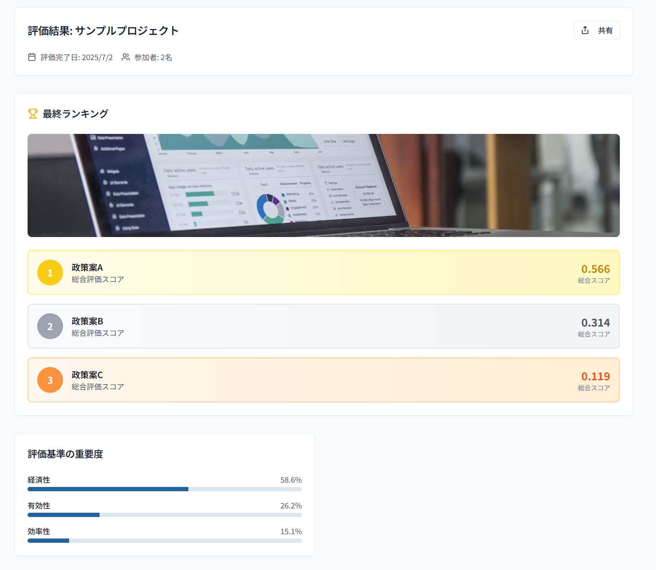Click the 26.2% value
The width and height of the screenshot is (656, 570).
pyautogui.click(x=291, y=506)
